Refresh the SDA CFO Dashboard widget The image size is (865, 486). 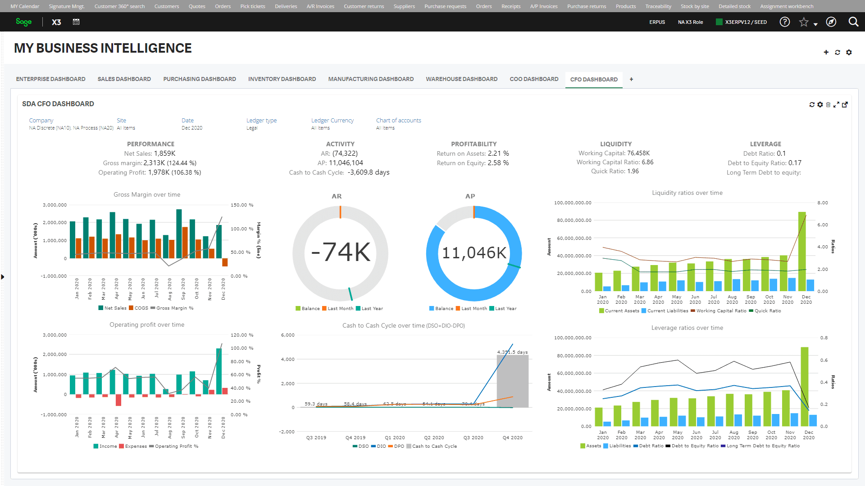pos(812,104)
